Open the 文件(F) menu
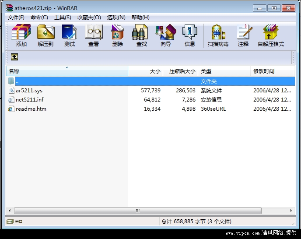 click(x=16, y=18)
